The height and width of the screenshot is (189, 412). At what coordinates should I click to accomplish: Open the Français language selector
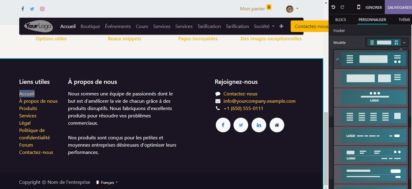point(107,183)
